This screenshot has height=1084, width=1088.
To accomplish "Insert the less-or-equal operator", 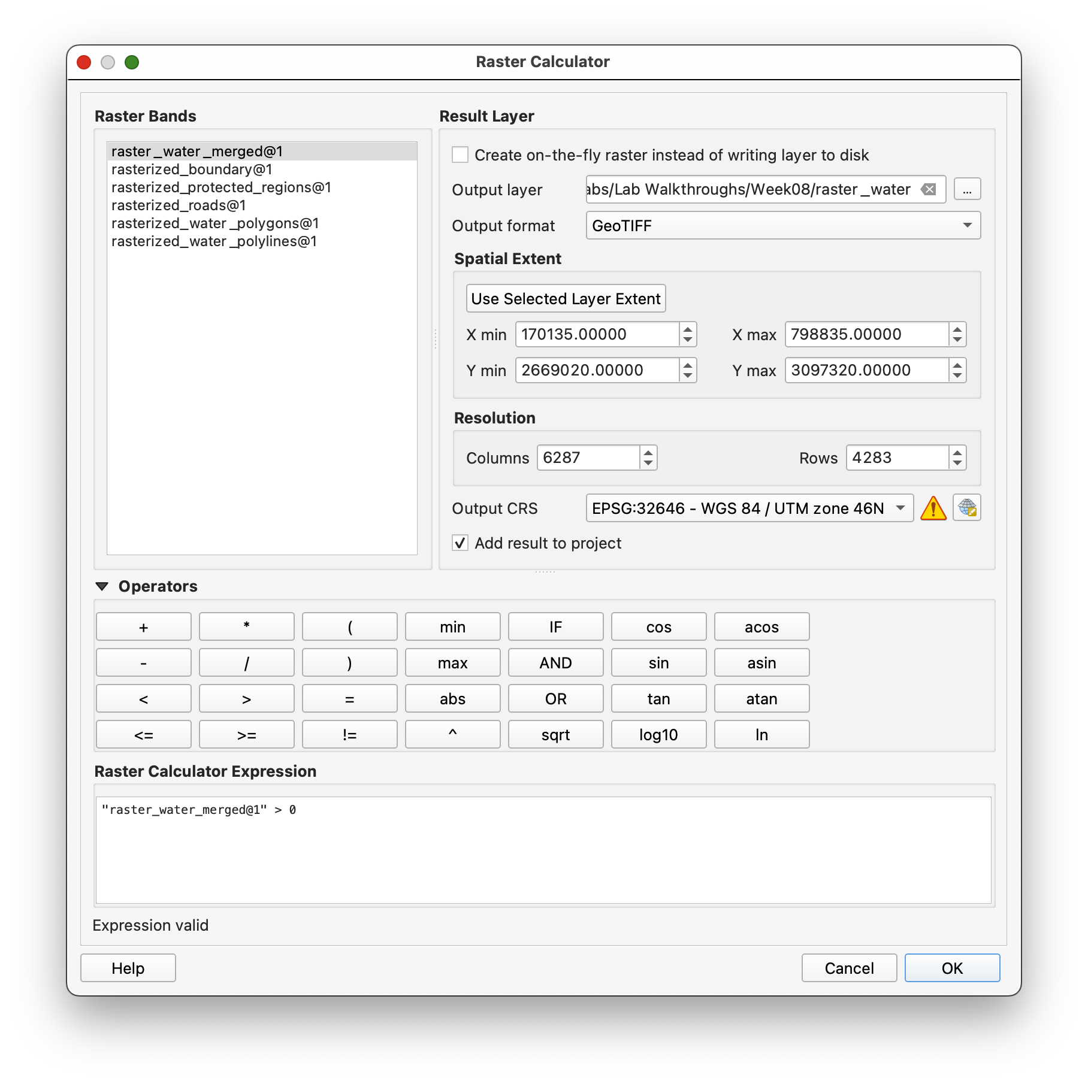I will 144,735.
